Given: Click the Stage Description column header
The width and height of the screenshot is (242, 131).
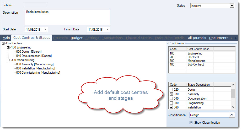Looking at the screenshot, I should coord(200,85).
